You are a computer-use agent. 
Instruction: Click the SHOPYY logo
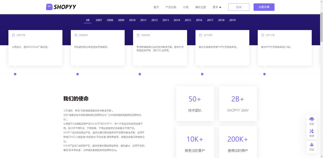coord(61,7)
